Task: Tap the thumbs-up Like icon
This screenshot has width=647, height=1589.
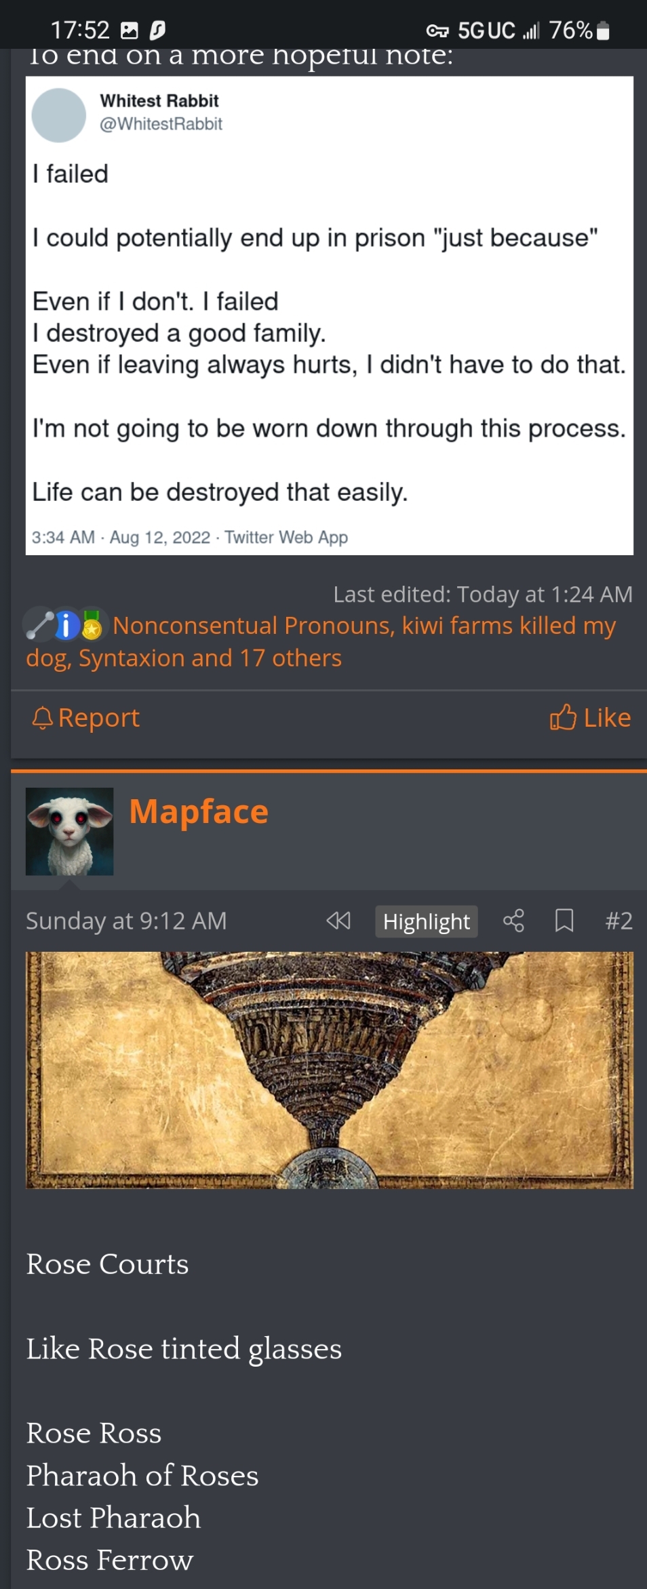Action: coord(563,717)
